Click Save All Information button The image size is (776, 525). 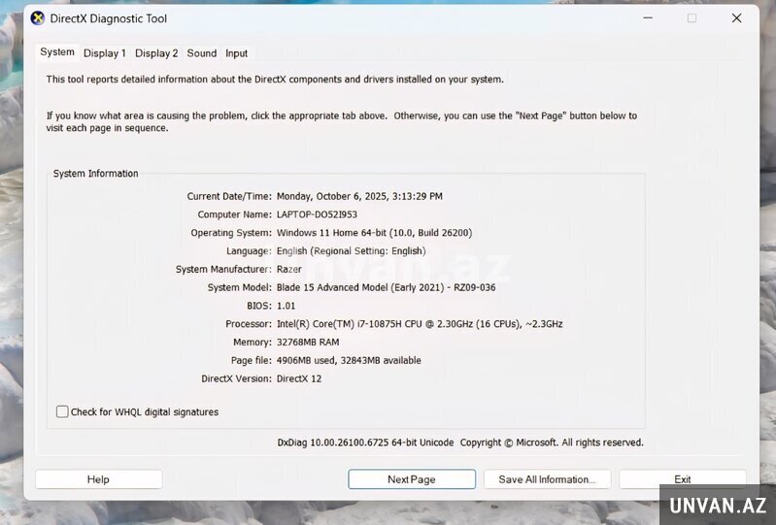[x=547, y=479]
